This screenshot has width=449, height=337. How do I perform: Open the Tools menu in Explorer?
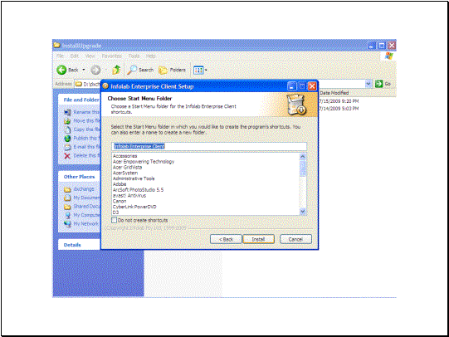click(x=134, y=56)
